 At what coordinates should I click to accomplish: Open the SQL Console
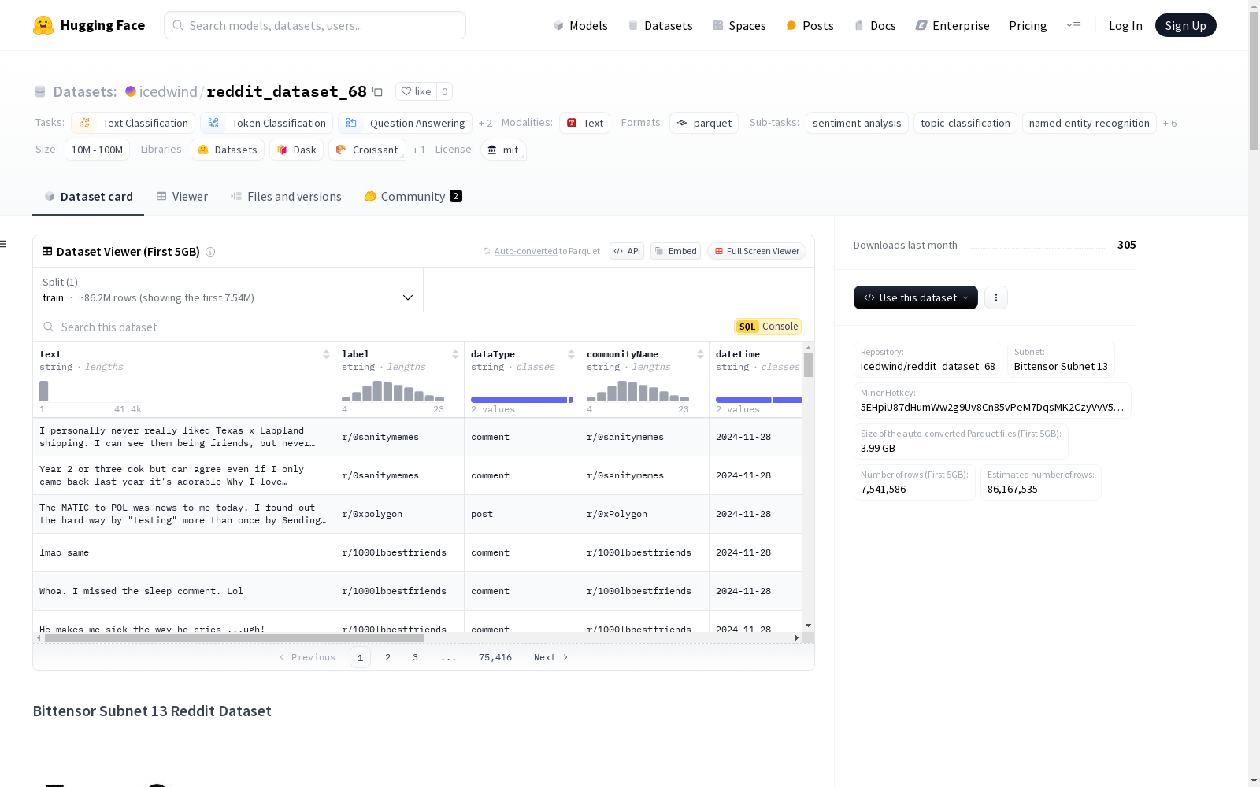(x=768, y=327)
